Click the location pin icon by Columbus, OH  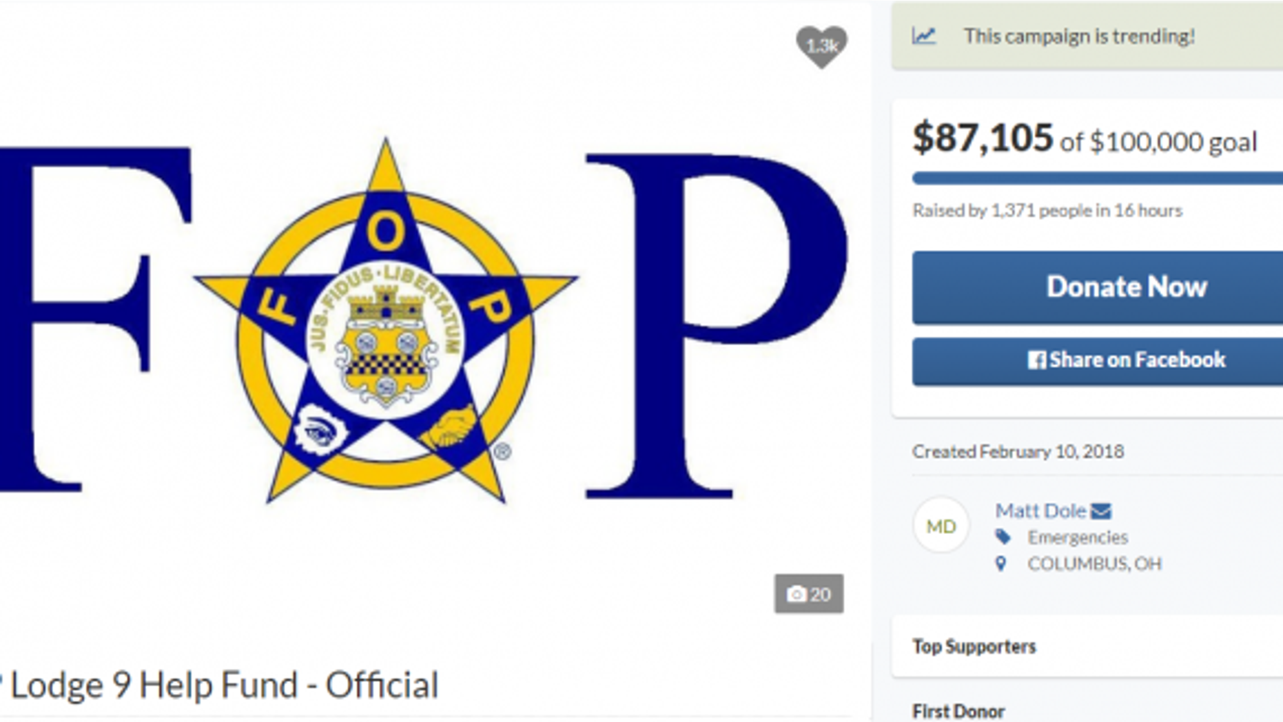pyautogui.click(x=1001, y=564)
